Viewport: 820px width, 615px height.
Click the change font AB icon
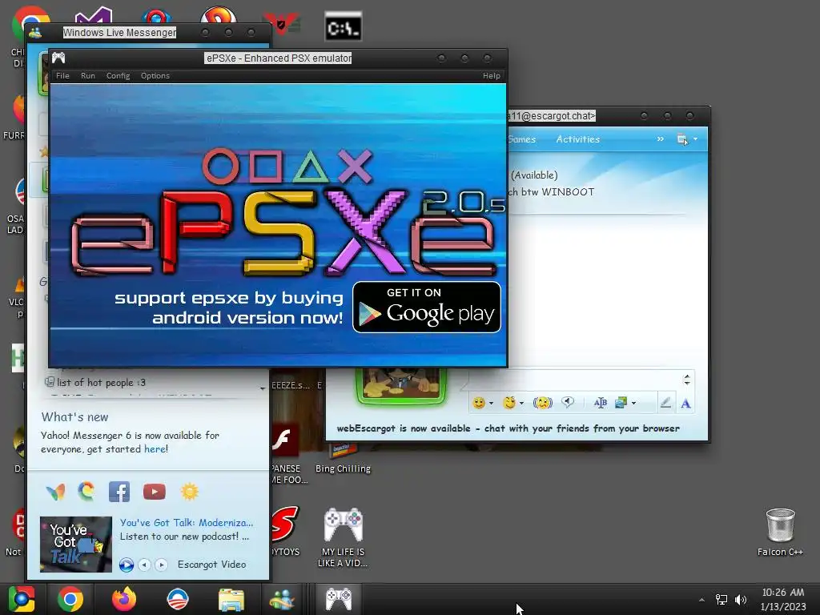601,403
